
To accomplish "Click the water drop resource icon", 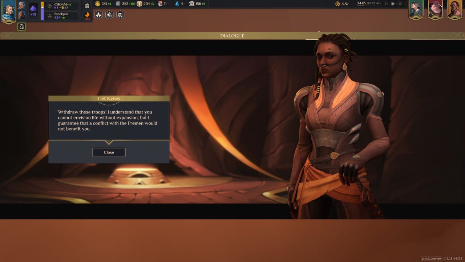I will (x=177, y=4).
